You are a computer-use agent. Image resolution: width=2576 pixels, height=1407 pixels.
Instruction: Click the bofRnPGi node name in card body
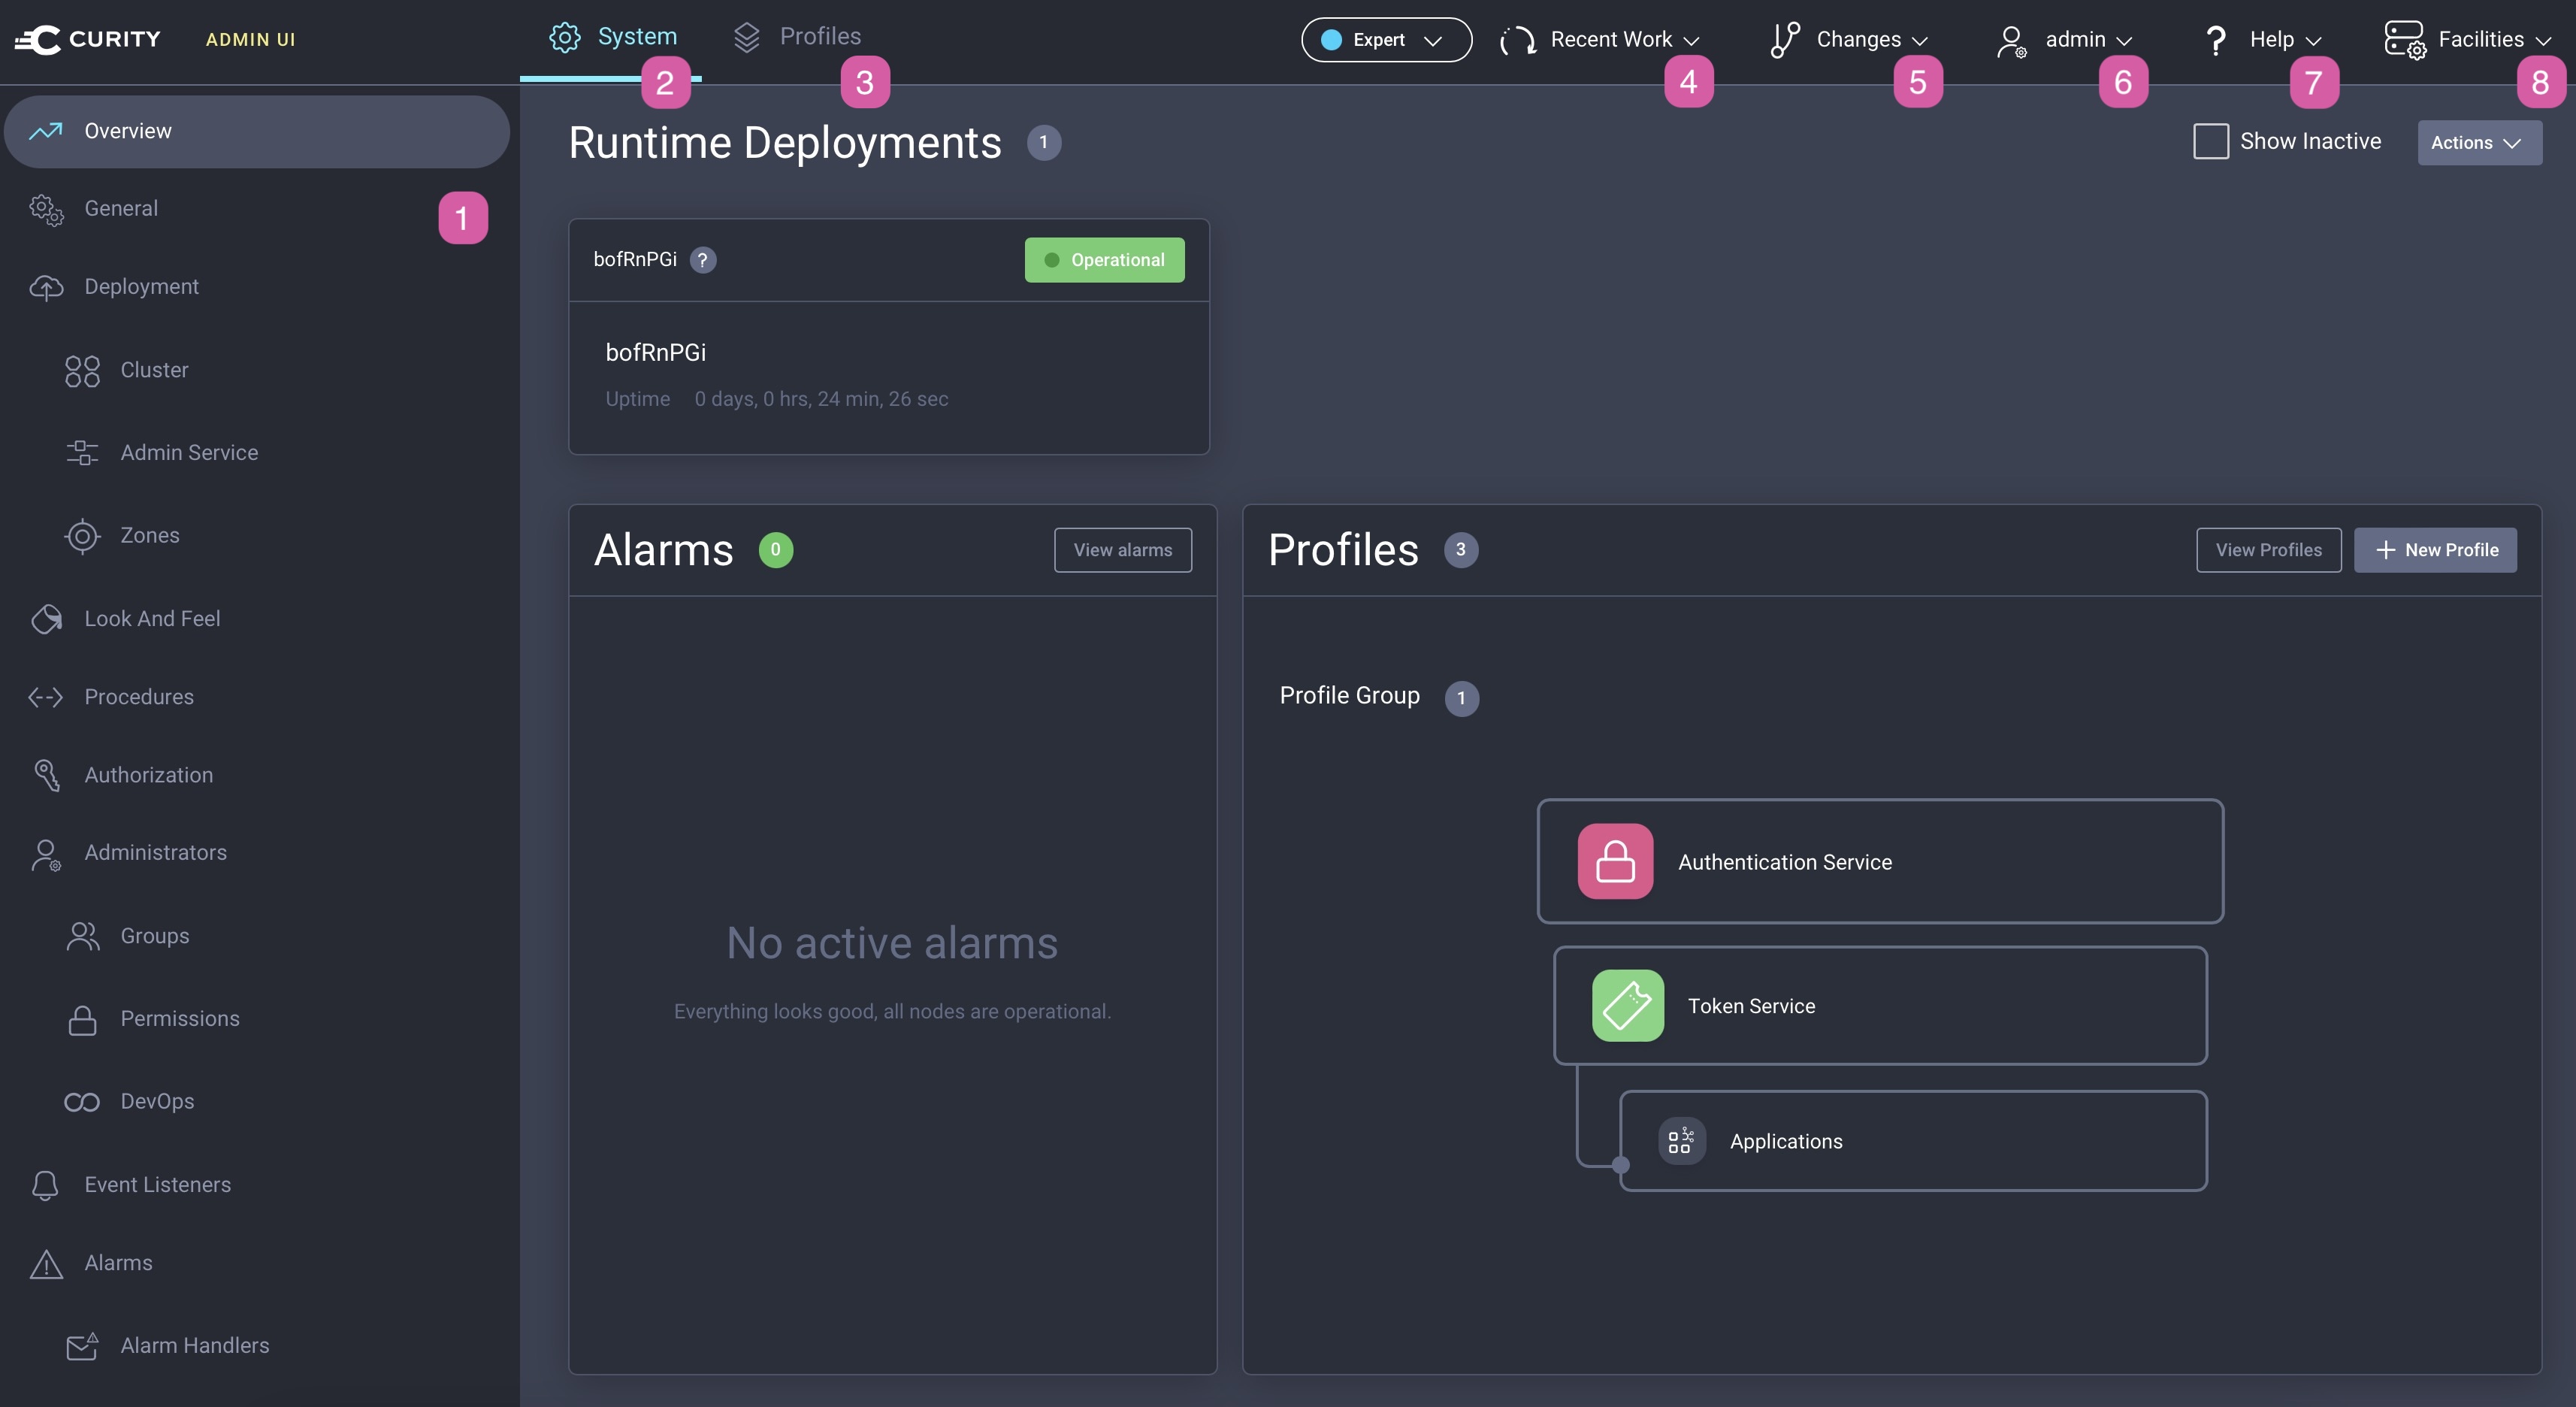coord(656,353)
